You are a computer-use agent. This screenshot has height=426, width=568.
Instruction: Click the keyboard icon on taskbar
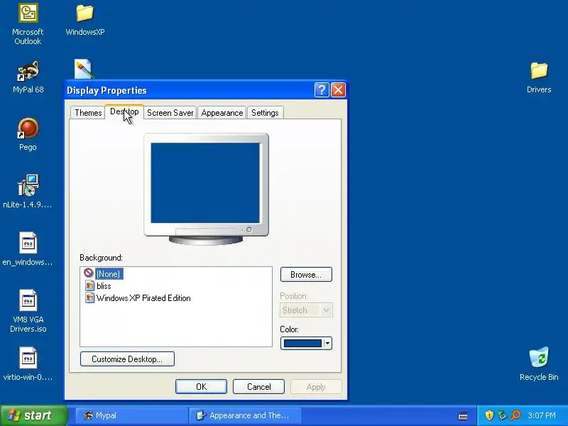(x=463, y=416)
